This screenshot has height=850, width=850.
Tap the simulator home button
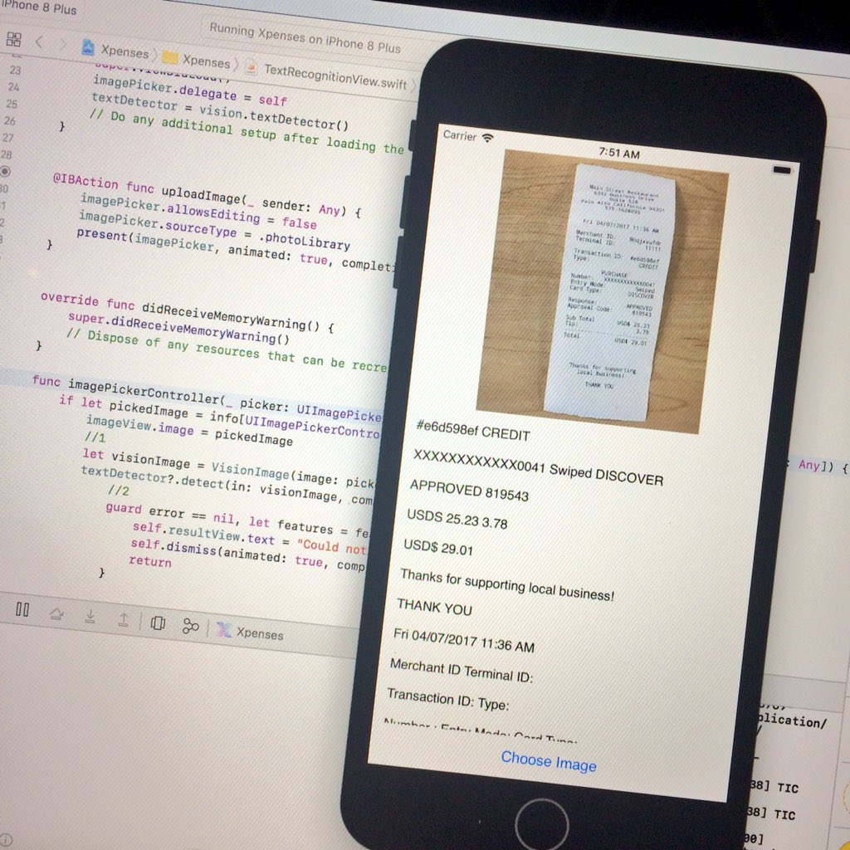(x=541, y=824)
